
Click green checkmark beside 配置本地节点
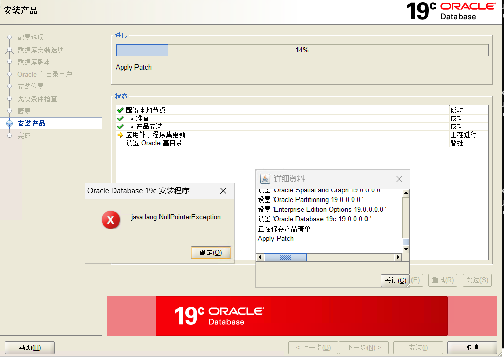click(x=120, y=110)
